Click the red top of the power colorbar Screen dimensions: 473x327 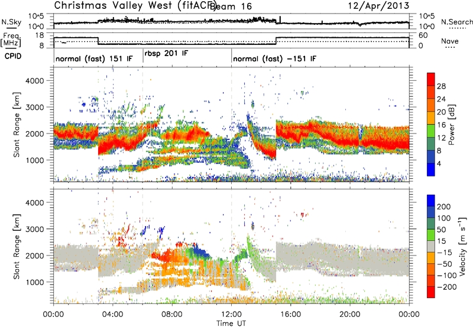tap(431, 80)
